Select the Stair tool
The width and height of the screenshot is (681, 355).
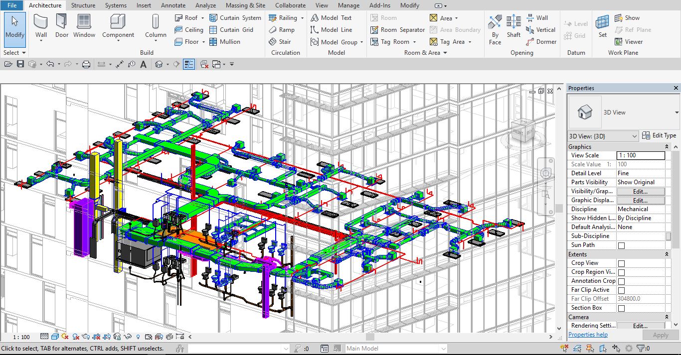tap(284, 41)
